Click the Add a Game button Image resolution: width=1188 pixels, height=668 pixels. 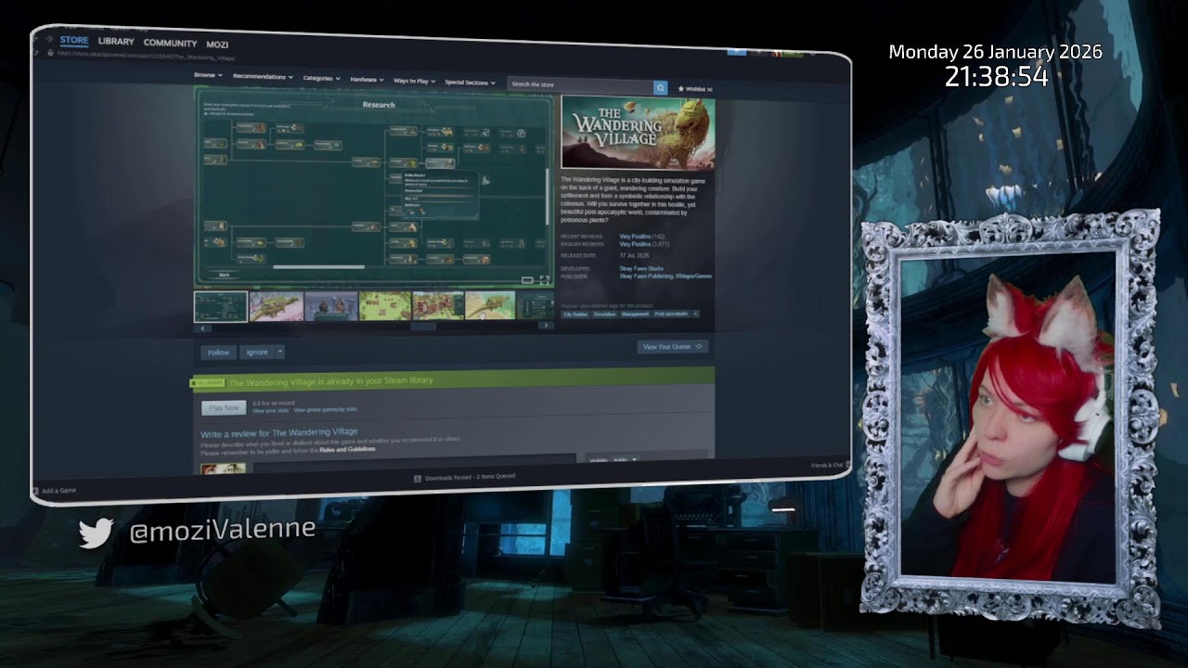pyautogui.click(x=55, y=491)
